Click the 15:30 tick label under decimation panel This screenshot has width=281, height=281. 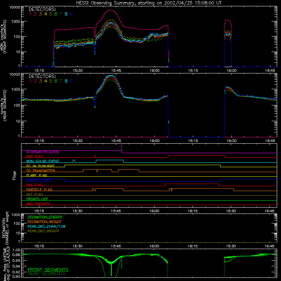78,246
